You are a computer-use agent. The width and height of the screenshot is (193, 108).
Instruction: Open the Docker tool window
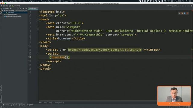tap(14, 105)
